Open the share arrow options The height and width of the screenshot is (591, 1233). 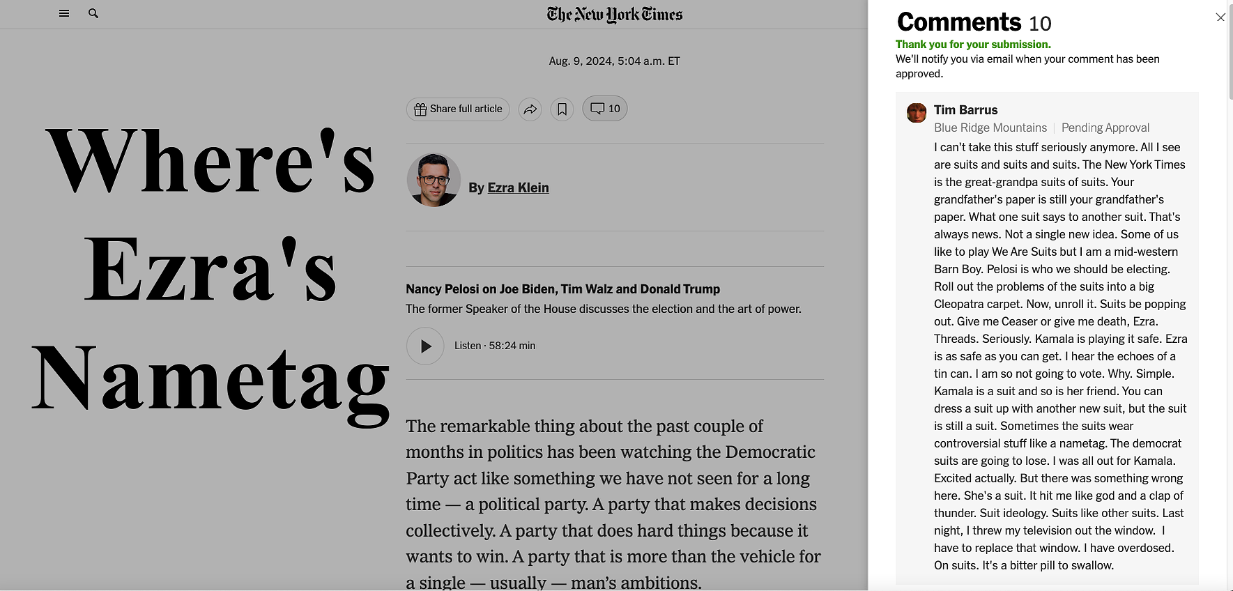(x=530, y=109)
